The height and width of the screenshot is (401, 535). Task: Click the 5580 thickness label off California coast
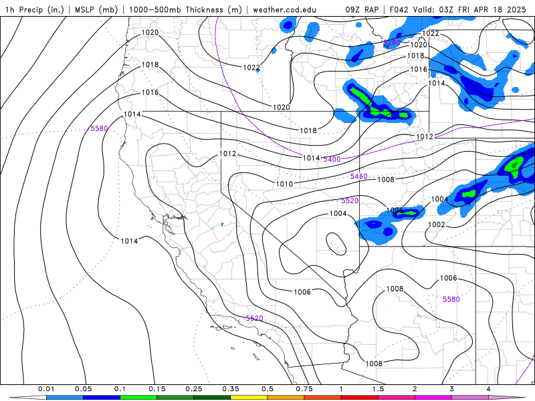click(99, 128)
